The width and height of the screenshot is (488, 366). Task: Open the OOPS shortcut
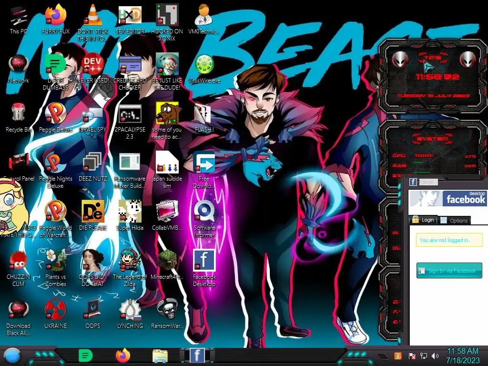(93, 315)
